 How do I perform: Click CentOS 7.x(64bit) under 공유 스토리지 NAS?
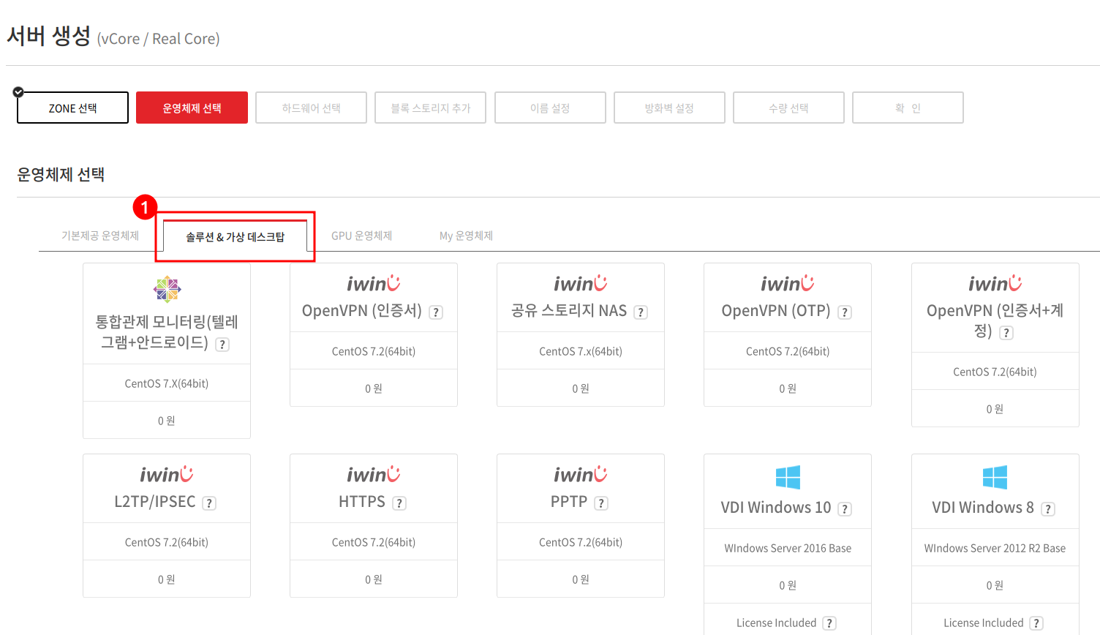(x=581, y=351)
